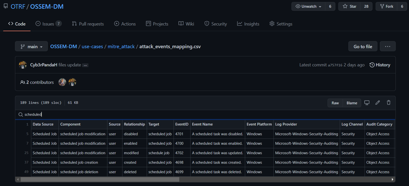409x186 pixels.
Task: Click the OSSEM-DM repository title link
Action: click(x=47, y=7)
